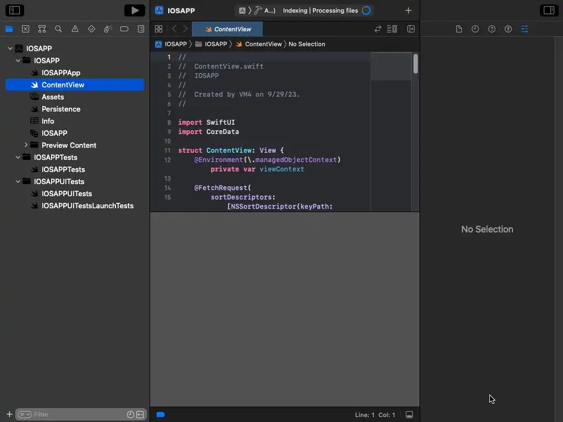Select the ContentView editor tab
563x422 pixels.
(x=228, y=29)
